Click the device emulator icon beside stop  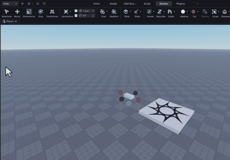[44, 4]
